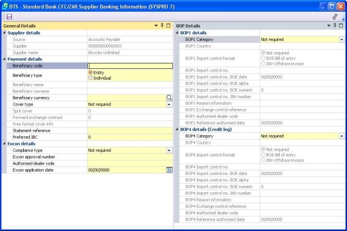The image size is (347, 231).
Task: Click the Spot cover label
Action: (x=23, y=111)
